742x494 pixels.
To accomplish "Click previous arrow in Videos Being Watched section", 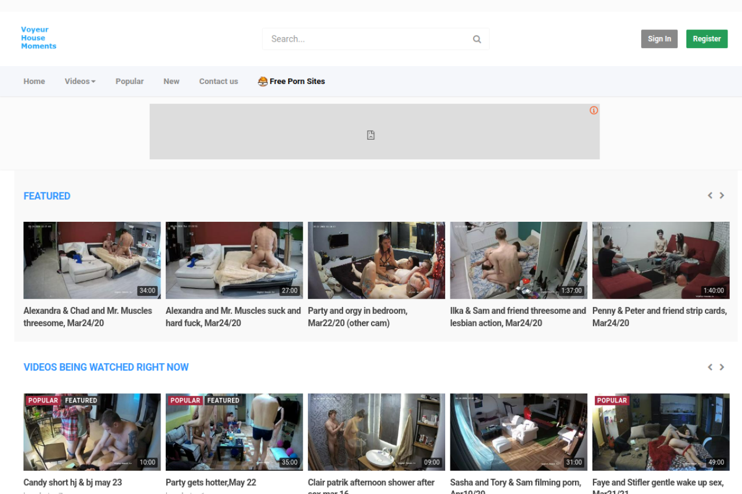I will point(710,367).
